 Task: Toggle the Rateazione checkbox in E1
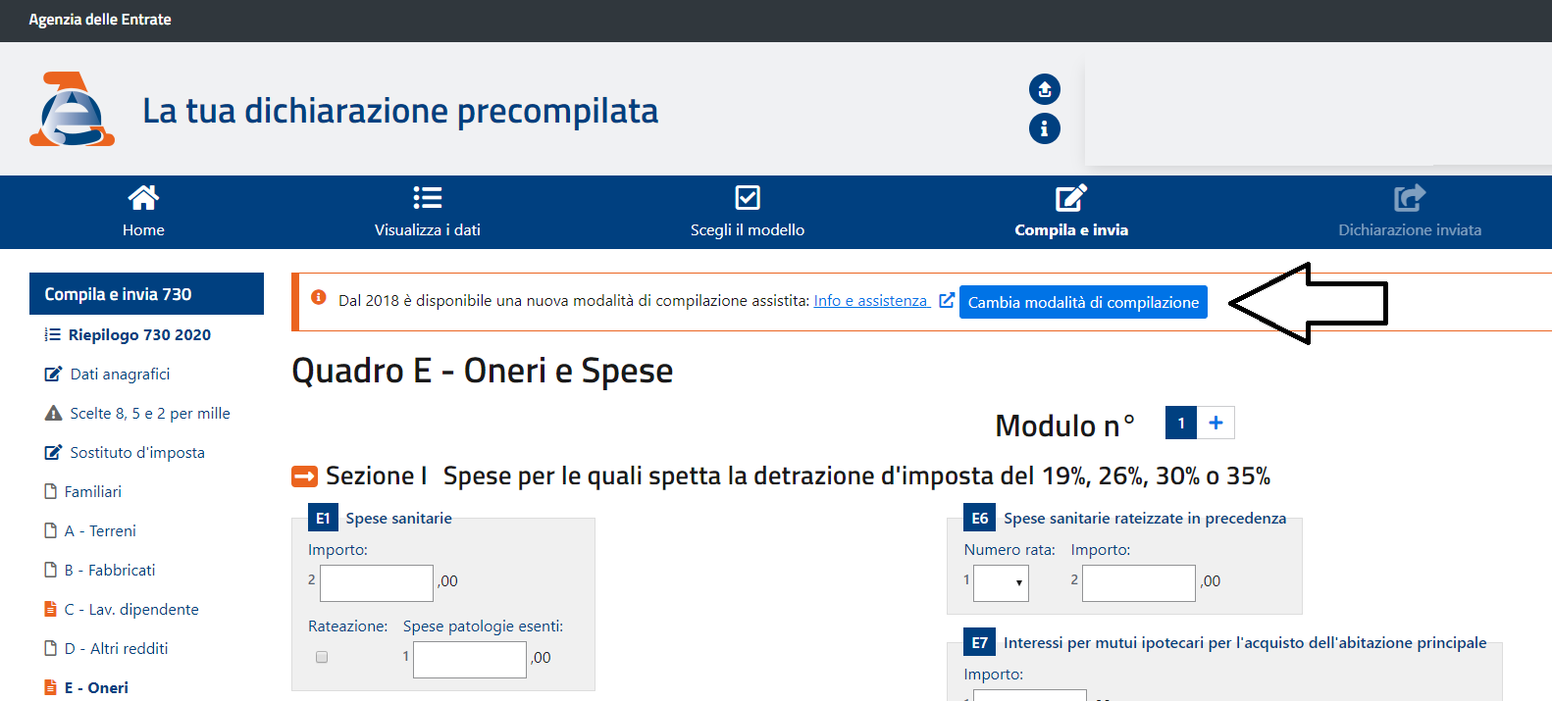pyautogui.click(x=322, y=657)
